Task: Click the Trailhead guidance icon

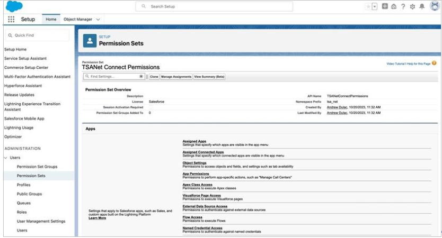Action: 394,6
